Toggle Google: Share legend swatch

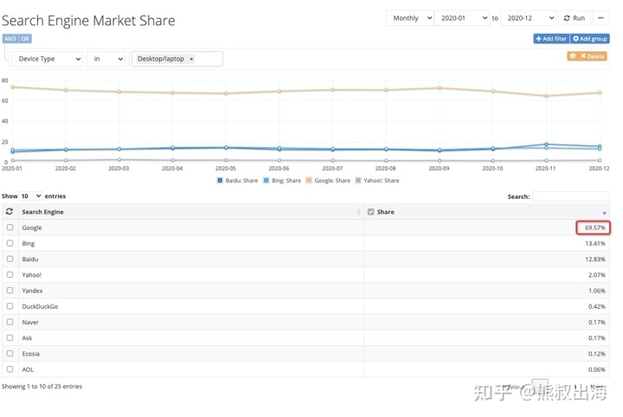(x=309, y=181)
